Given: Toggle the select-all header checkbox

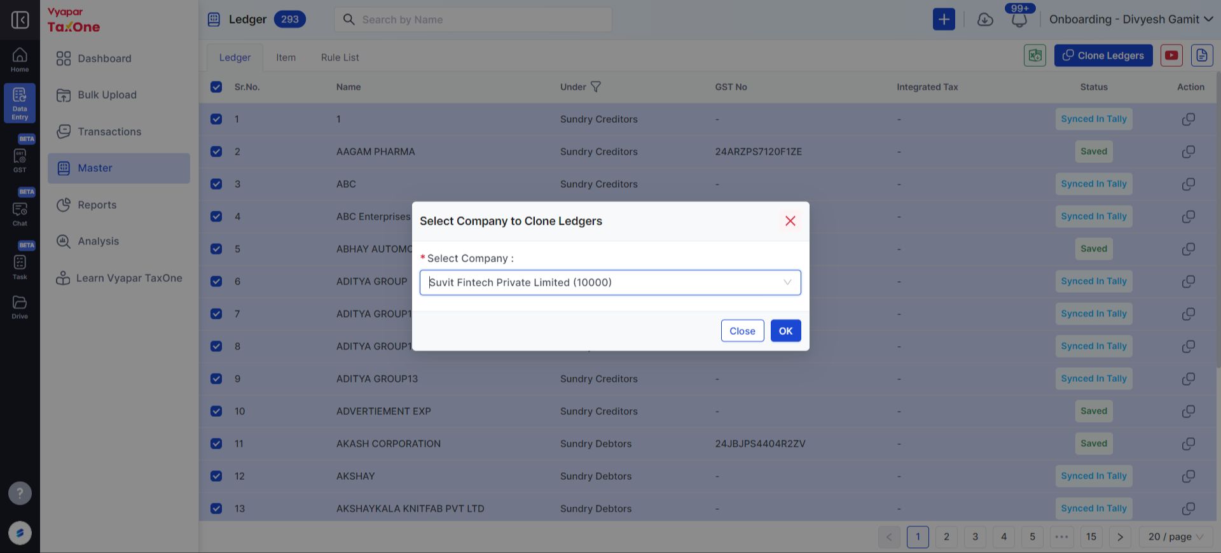Looking at the screenshot, I should point(216,87).
